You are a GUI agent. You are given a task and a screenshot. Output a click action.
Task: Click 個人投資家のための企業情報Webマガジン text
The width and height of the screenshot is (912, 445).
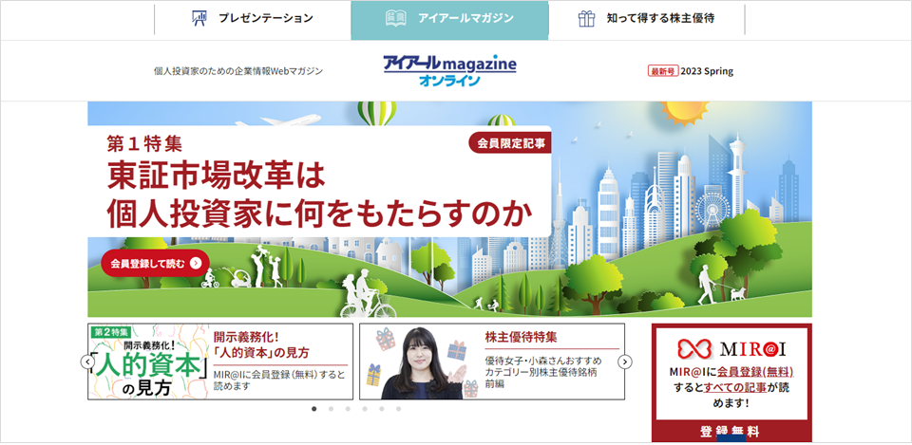[237, 71]
